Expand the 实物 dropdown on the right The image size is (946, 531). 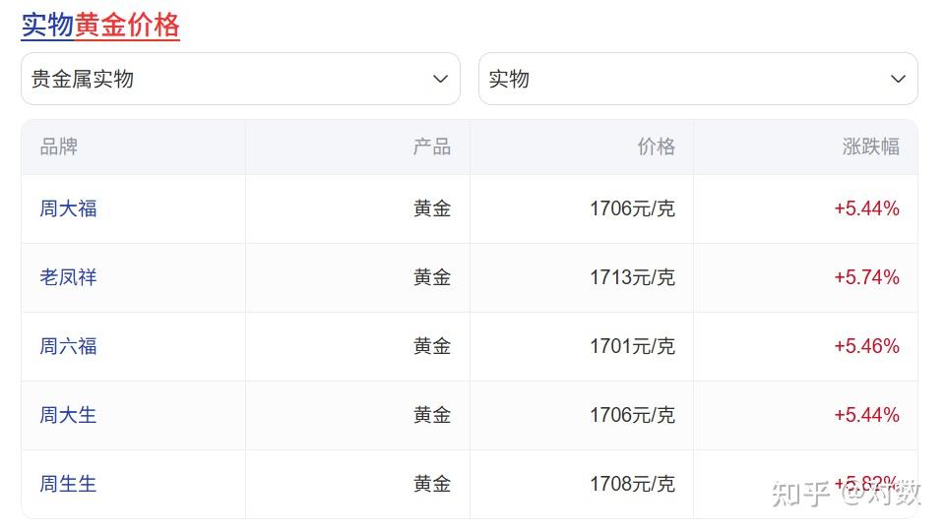click(697, 79)
